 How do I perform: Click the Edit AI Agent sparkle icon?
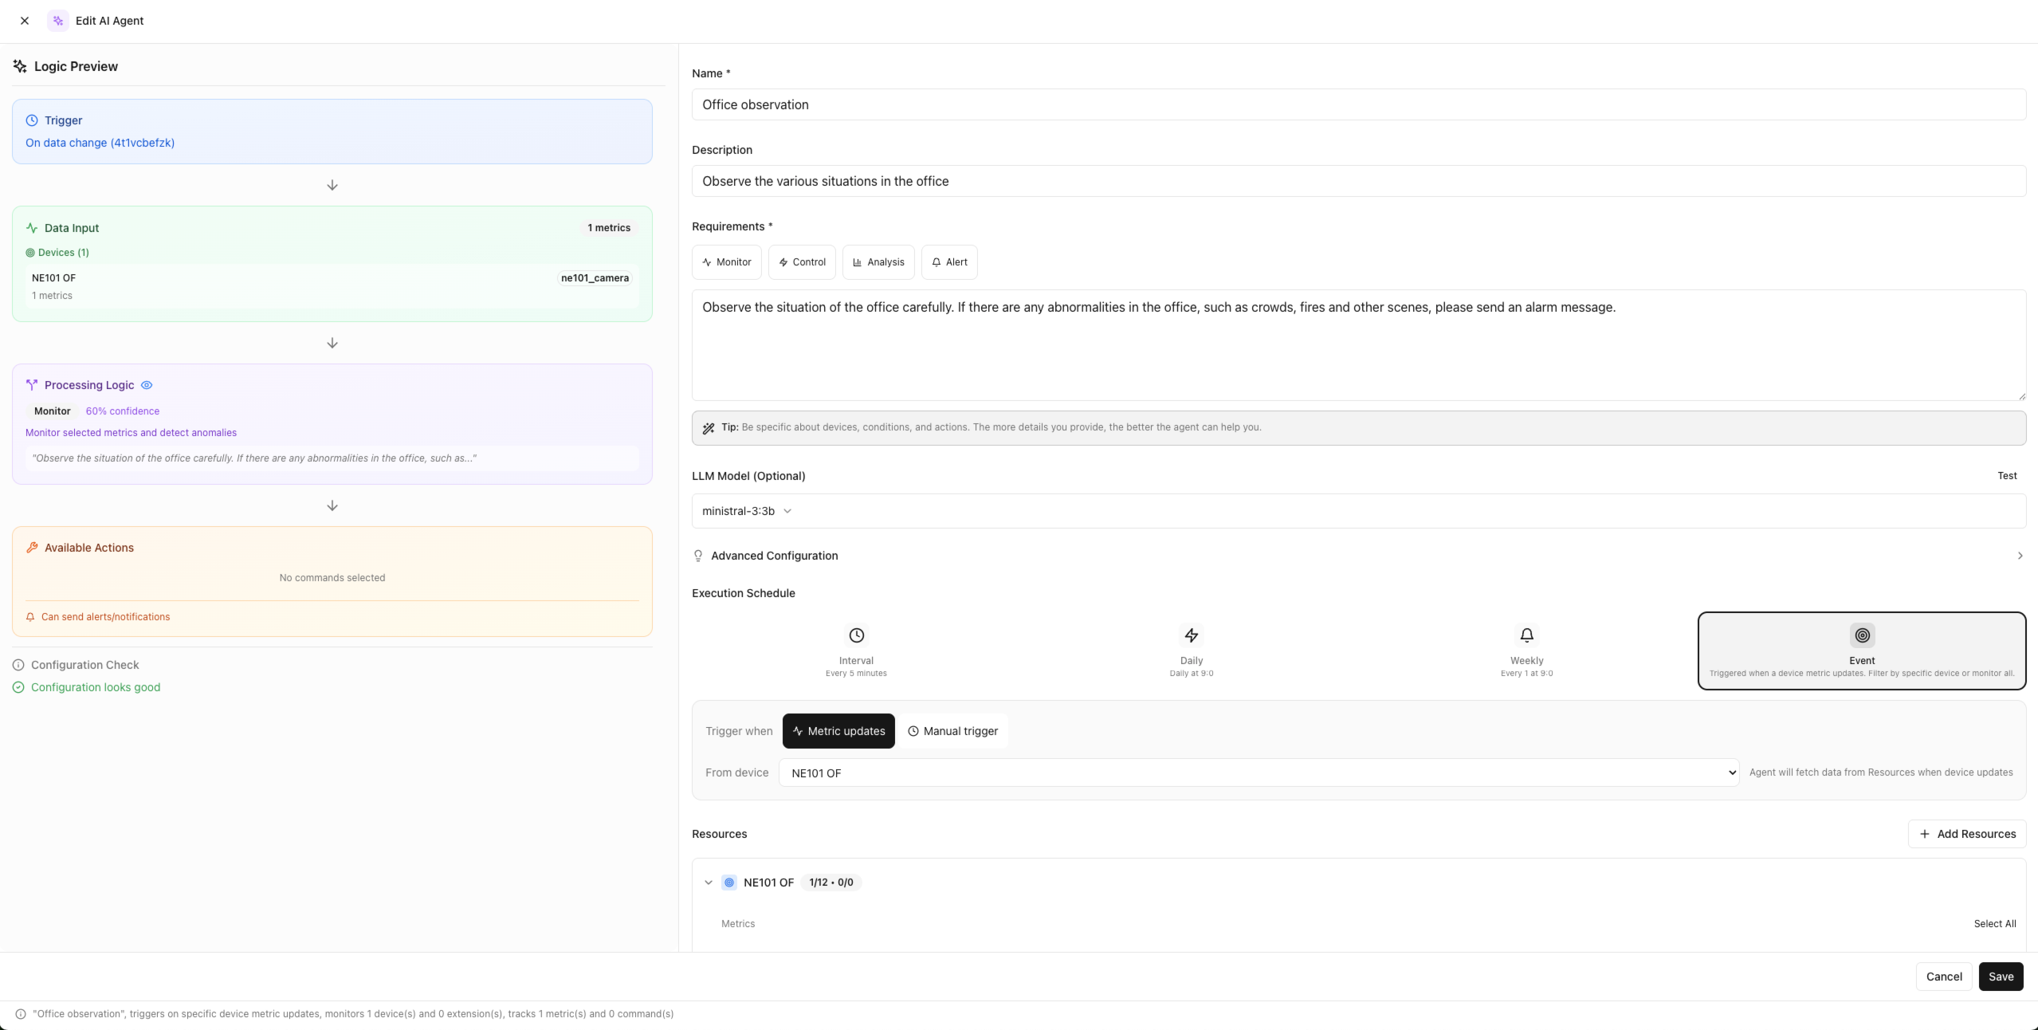point(57,21)
